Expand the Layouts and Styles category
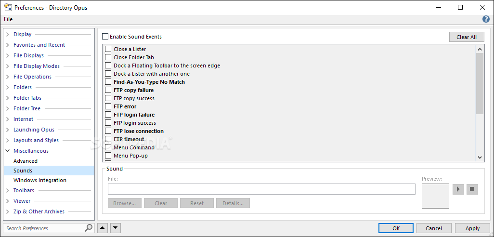Viewport: 494px width, 237px height. pyautogui.click(x=8, y=141)
